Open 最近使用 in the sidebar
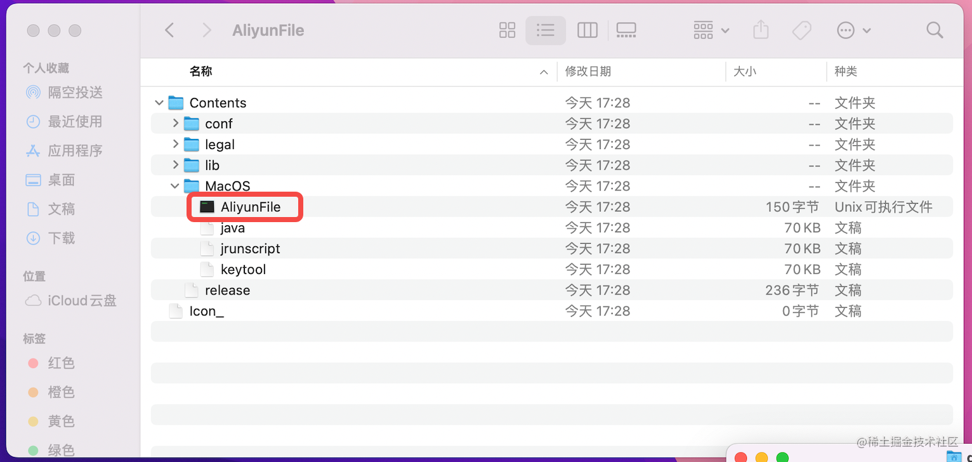The height and width of the screenshot is (462, 972). click(x=64, y=122)
